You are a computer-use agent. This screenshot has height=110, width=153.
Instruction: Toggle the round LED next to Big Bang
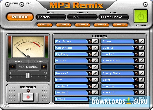(x=90, y=54)
